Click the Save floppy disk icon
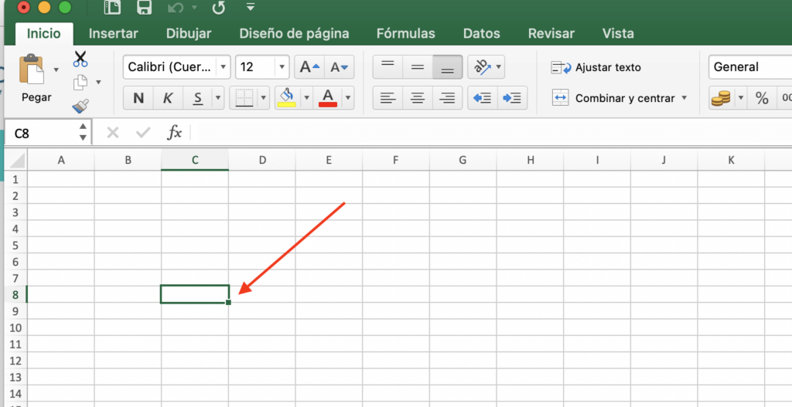 [145, 8]
